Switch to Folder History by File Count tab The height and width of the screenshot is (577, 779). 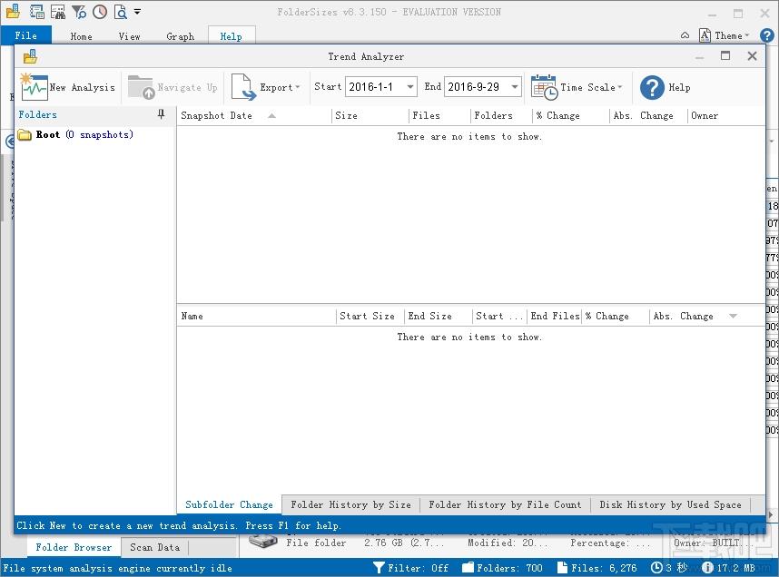click(x=505, y=504)
